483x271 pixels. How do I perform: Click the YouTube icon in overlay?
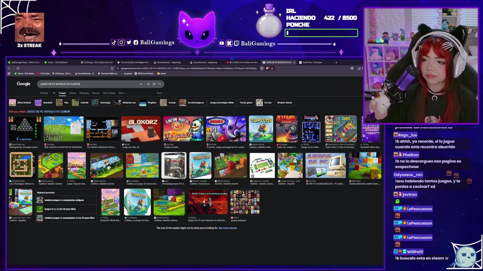[x=222, y=43]
